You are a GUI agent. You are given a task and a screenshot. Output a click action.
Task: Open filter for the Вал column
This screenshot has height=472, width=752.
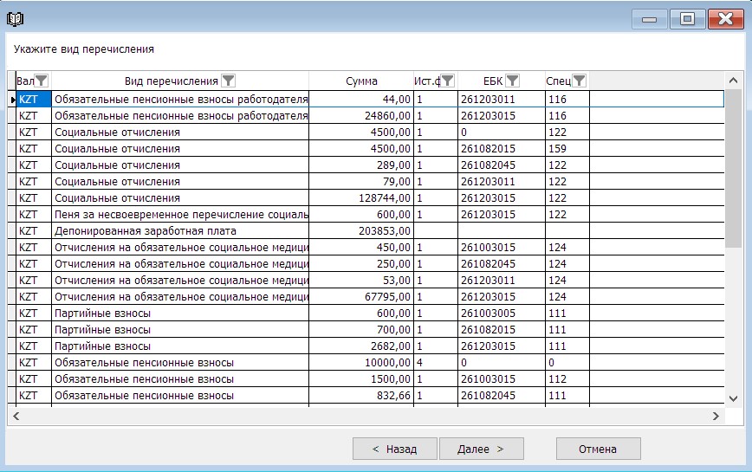[x=42, y=81]
